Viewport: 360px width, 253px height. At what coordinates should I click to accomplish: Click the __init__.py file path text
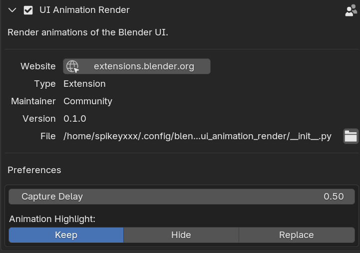(197, 136)
